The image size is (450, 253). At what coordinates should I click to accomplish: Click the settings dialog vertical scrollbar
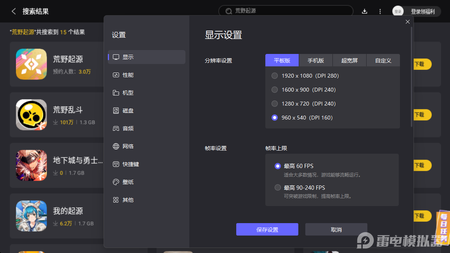click(412, 77)
